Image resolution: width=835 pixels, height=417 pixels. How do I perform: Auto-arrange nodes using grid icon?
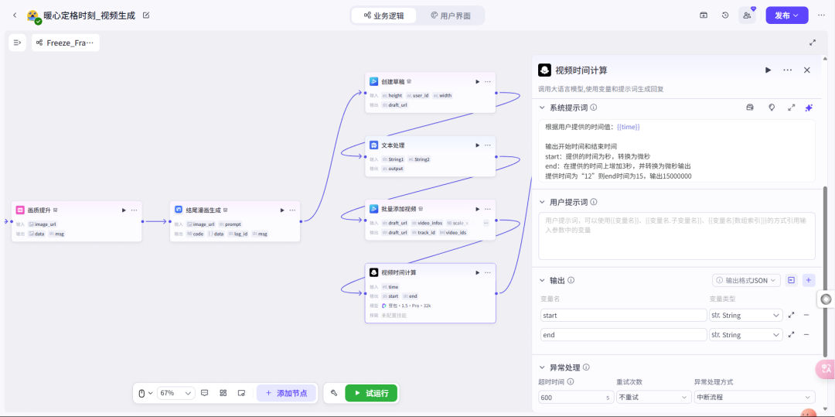pyautogui.click(x=223, y=393)
